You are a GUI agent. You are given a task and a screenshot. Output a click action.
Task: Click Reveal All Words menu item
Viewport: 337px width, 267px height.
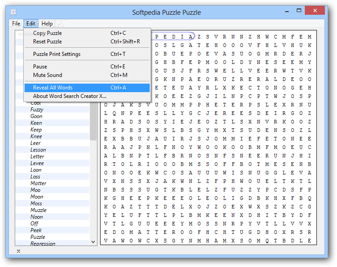[87, 88]
